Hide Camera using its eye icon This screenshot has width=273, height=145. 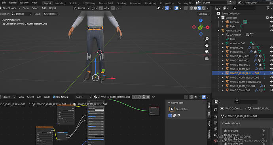(271, 22)
